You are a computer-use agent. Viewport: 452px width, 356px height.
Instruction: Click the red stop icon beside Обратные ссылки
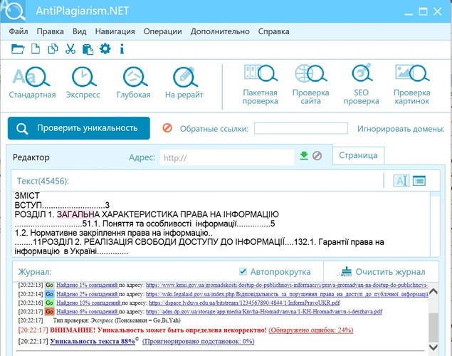click(x=167, y=127)
